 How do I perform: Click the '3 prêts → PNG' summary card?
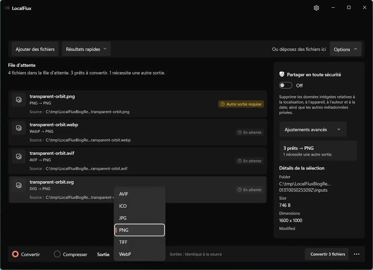(318, 151)
